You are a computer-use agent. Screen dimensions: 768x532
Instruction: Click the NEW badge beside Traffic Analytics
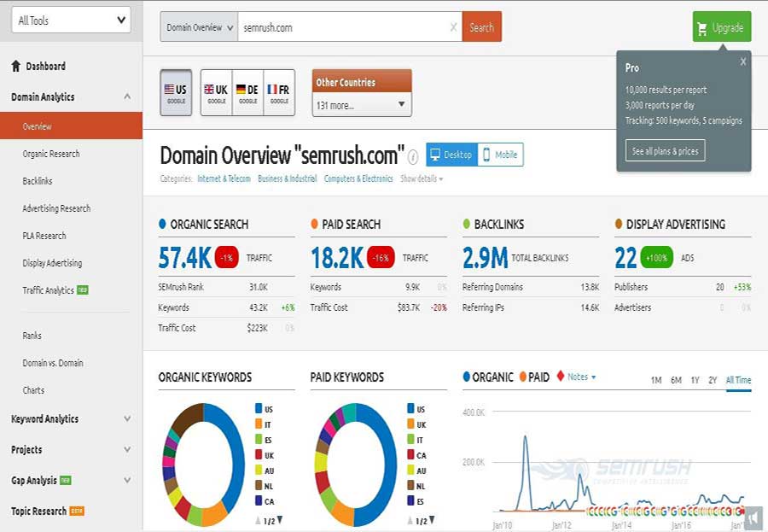pos(83,289)
